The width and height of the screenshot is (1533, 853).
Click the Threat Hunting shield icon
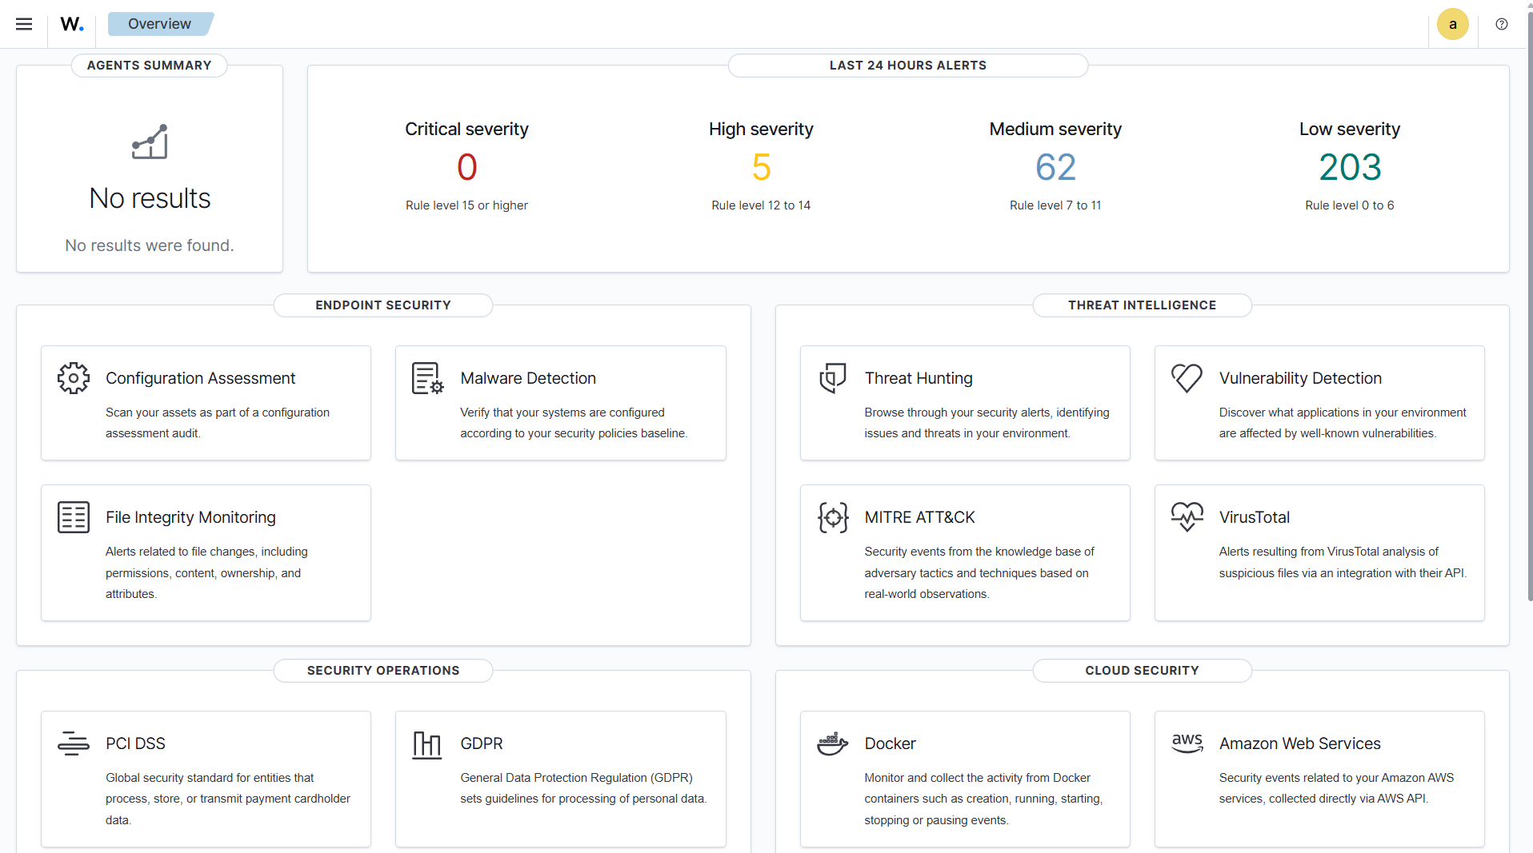(832, 378)
